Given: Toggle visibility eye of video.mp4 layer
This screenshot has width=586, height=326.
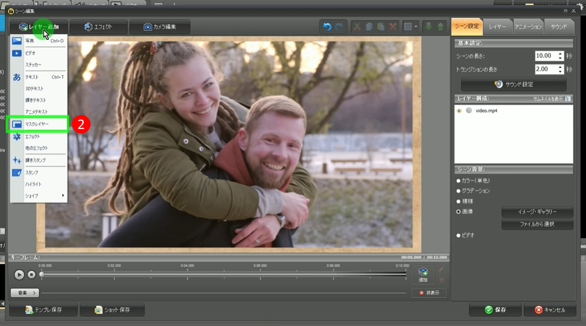Looking at the screenshot, I should (459, 111).
